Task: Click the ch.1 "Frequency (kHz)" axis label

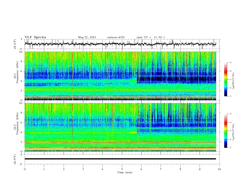Action: 17,72
